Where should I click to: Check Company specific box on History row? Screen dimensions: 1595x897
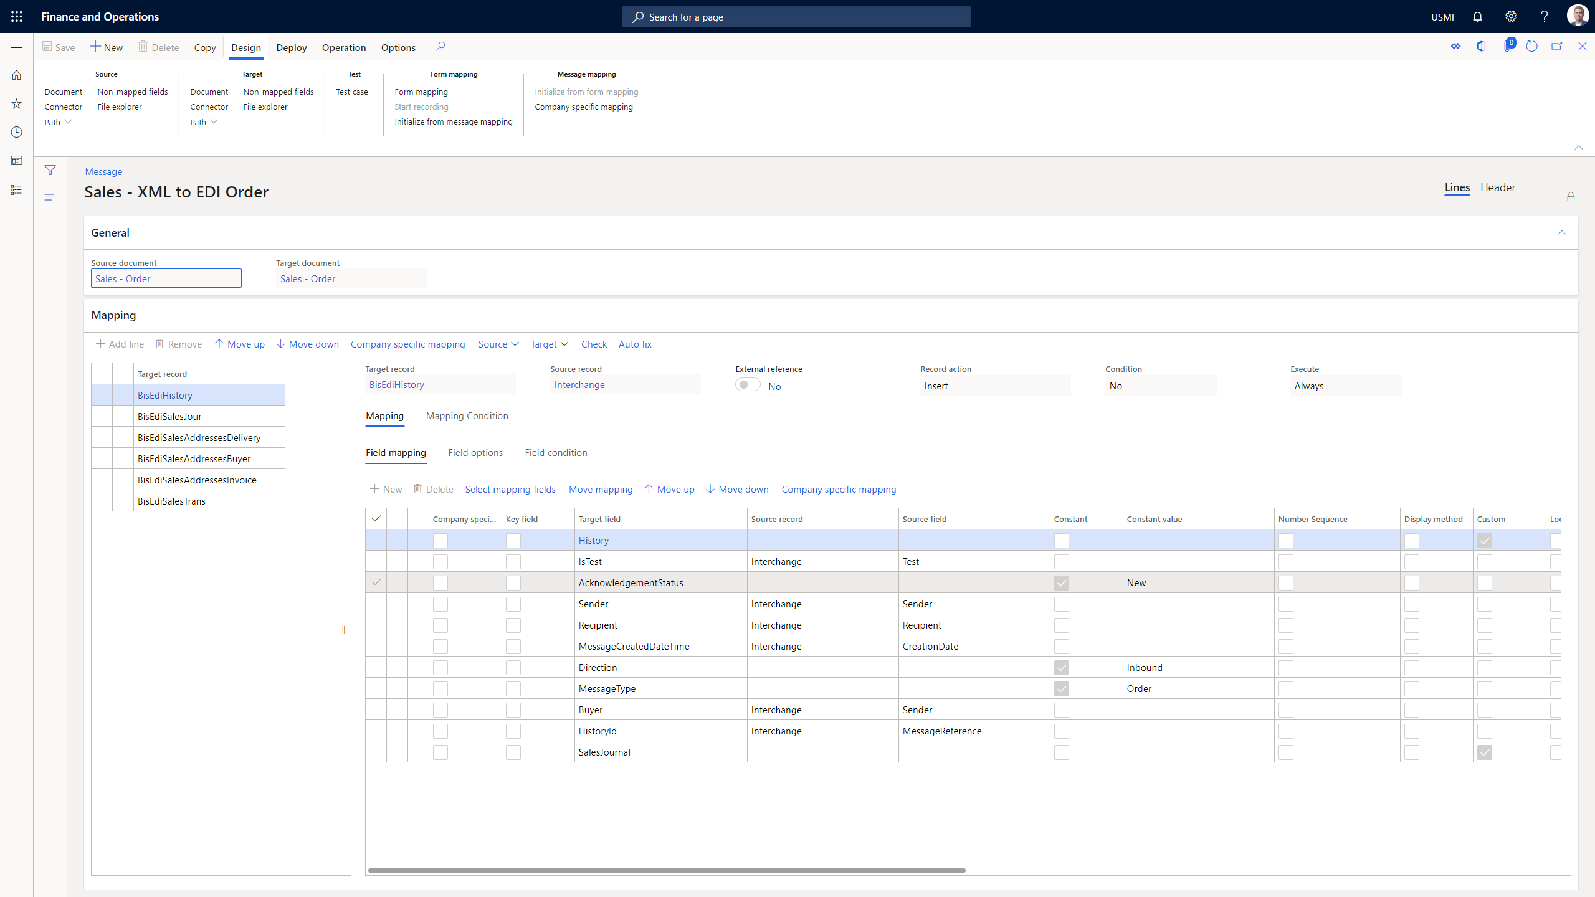440,541
